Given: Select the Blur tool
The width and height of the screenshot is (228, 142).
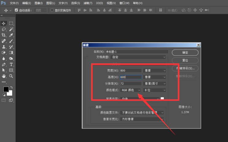Looking at the screenshot, I should click(x=4, y=58).
